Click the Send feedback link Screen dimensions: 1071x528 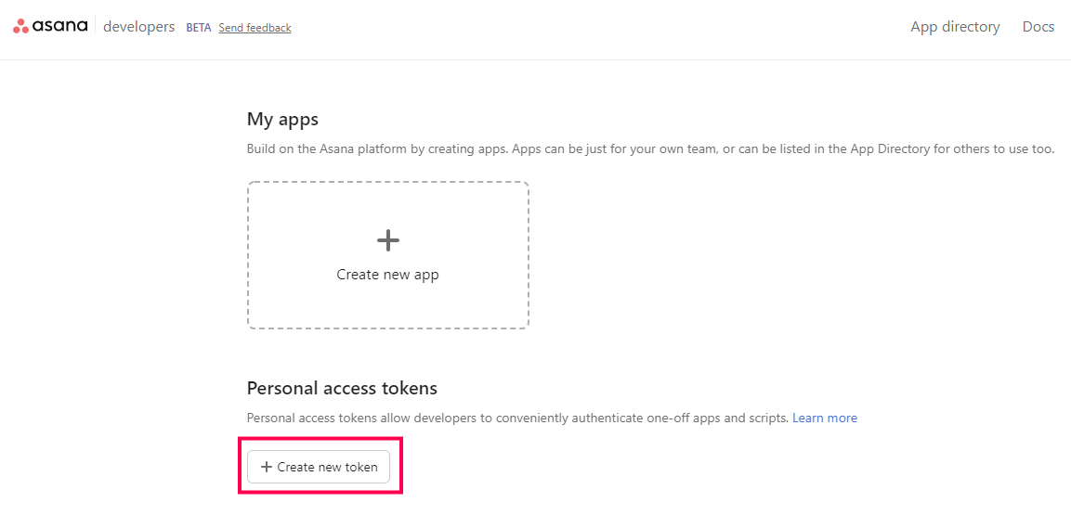(x=255, y=28)
